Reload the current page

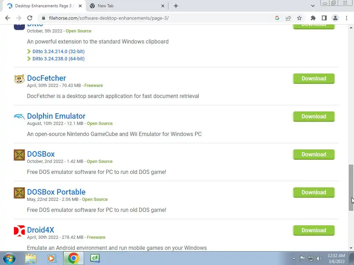[30, 18]
